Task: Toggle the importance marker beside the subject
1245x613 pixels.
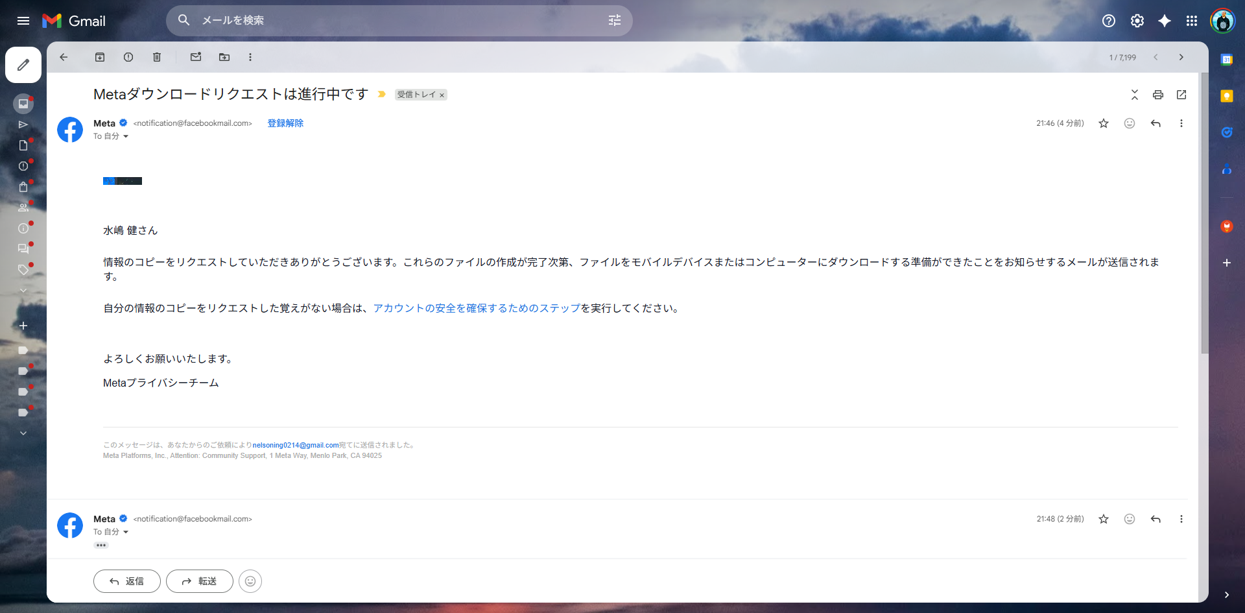Action: click(382, 95)
